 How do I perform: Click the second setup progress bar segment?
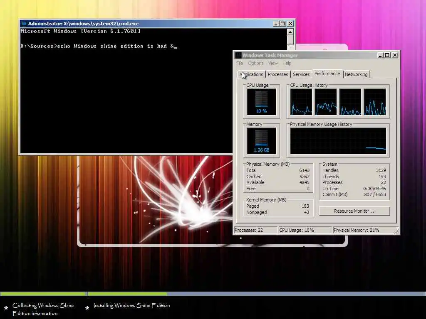(257, 294)
